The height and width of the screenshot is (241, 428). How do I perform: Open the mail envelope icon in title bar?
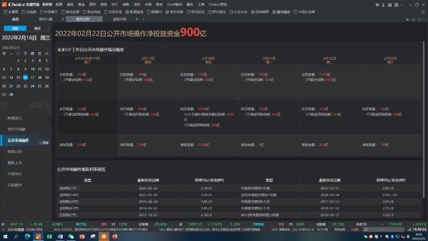[390, 5]
